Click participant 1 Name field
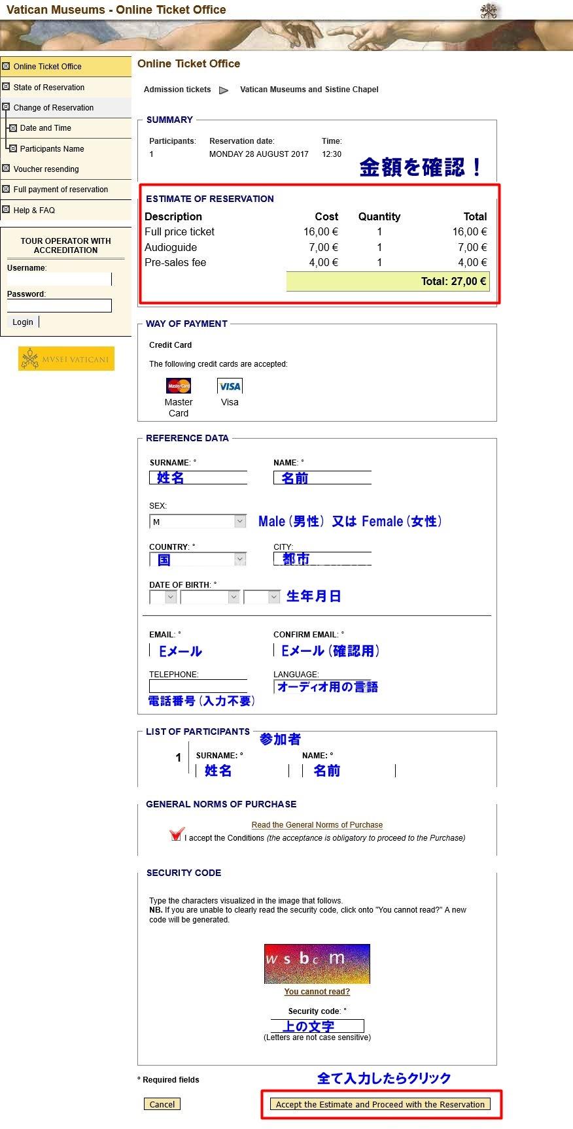Image resolution: width=573 pixels, height=1129 pixels. click(349, 771)
